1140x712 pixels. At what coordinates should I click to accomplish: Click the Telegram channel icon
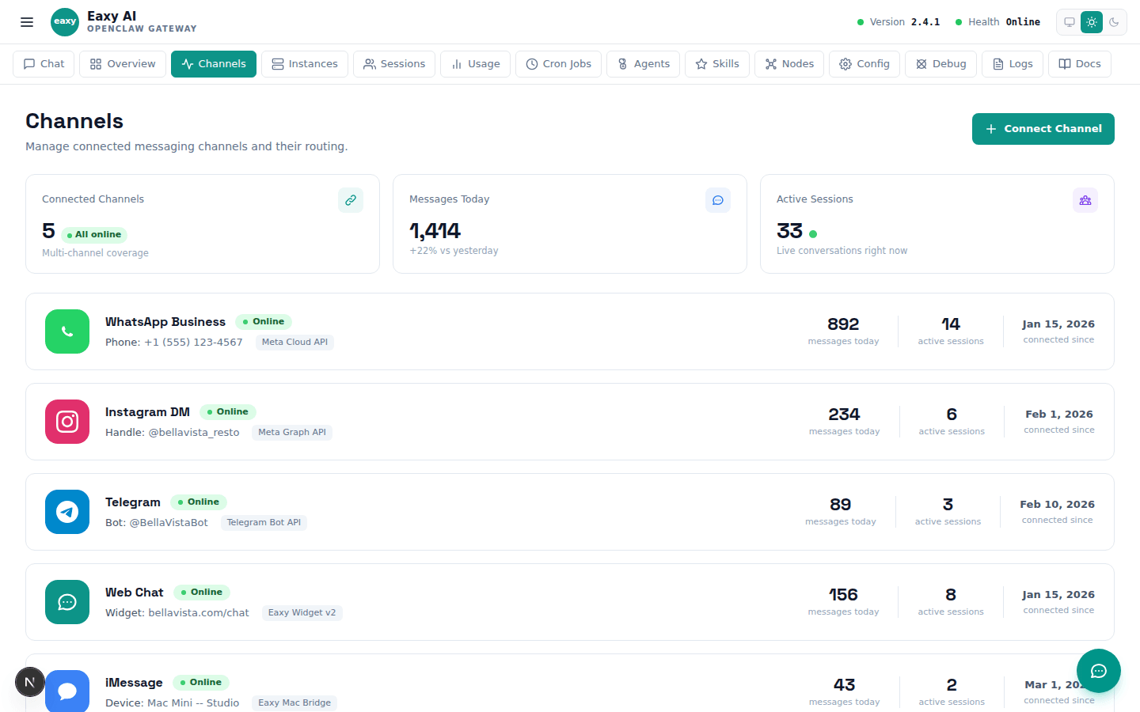67,512
